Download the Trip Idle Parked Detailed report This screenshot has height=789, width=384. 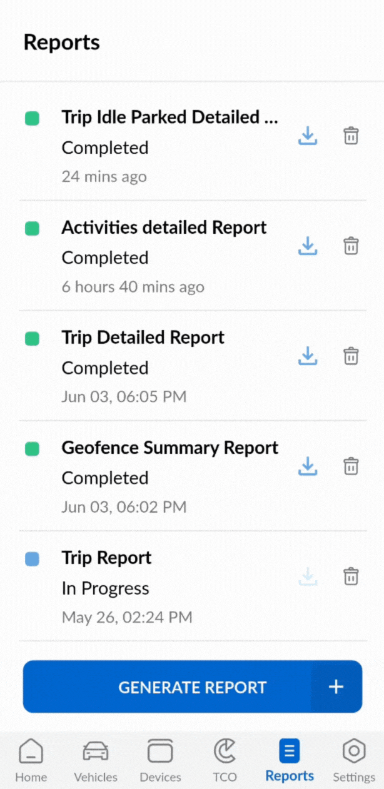307,136
